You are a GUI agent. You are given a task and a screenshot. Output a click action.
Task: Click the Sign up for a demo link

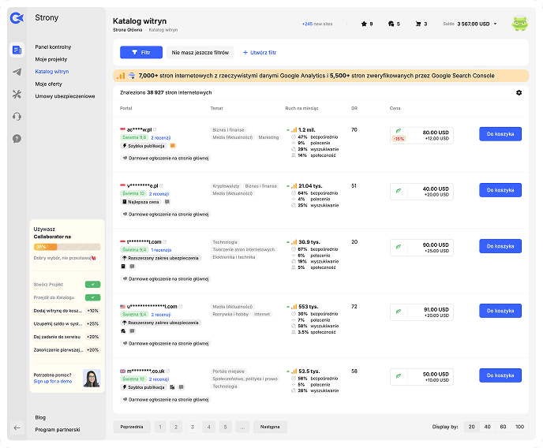52,381
